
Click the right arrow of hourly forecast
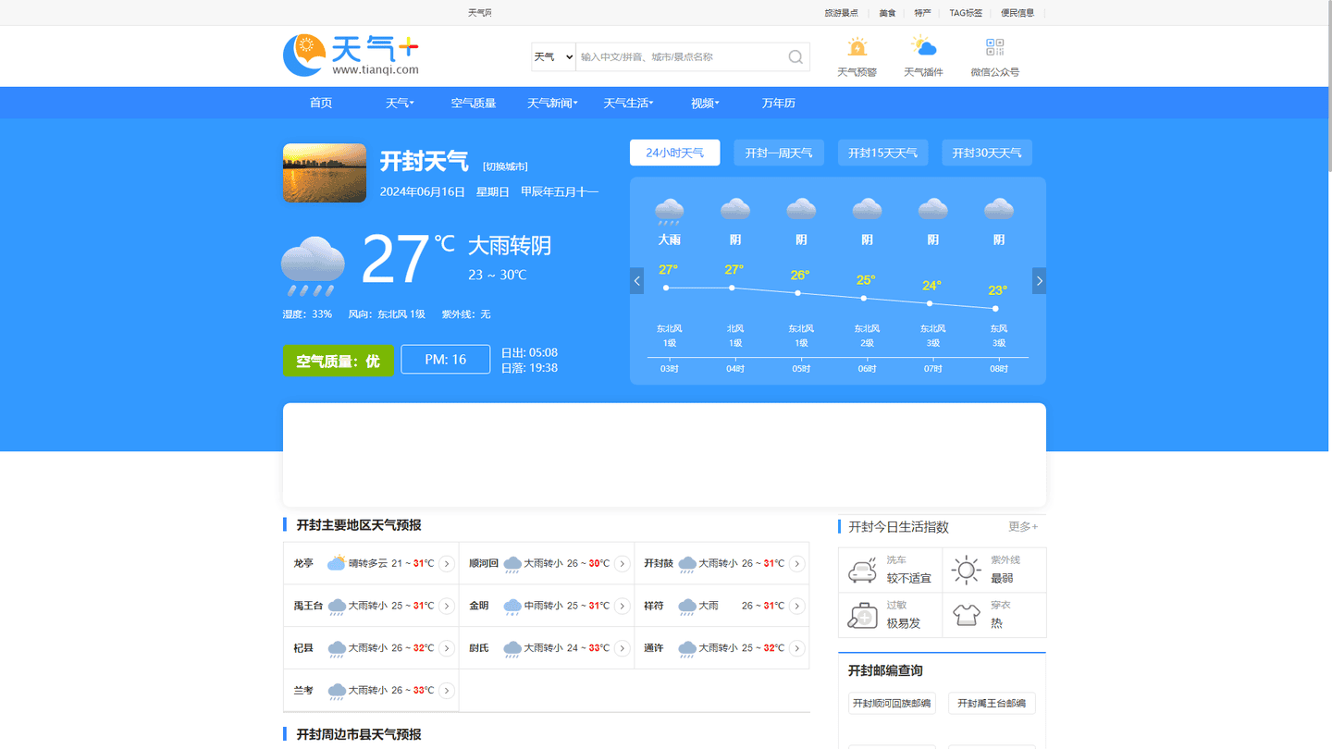pos(1040,281)
